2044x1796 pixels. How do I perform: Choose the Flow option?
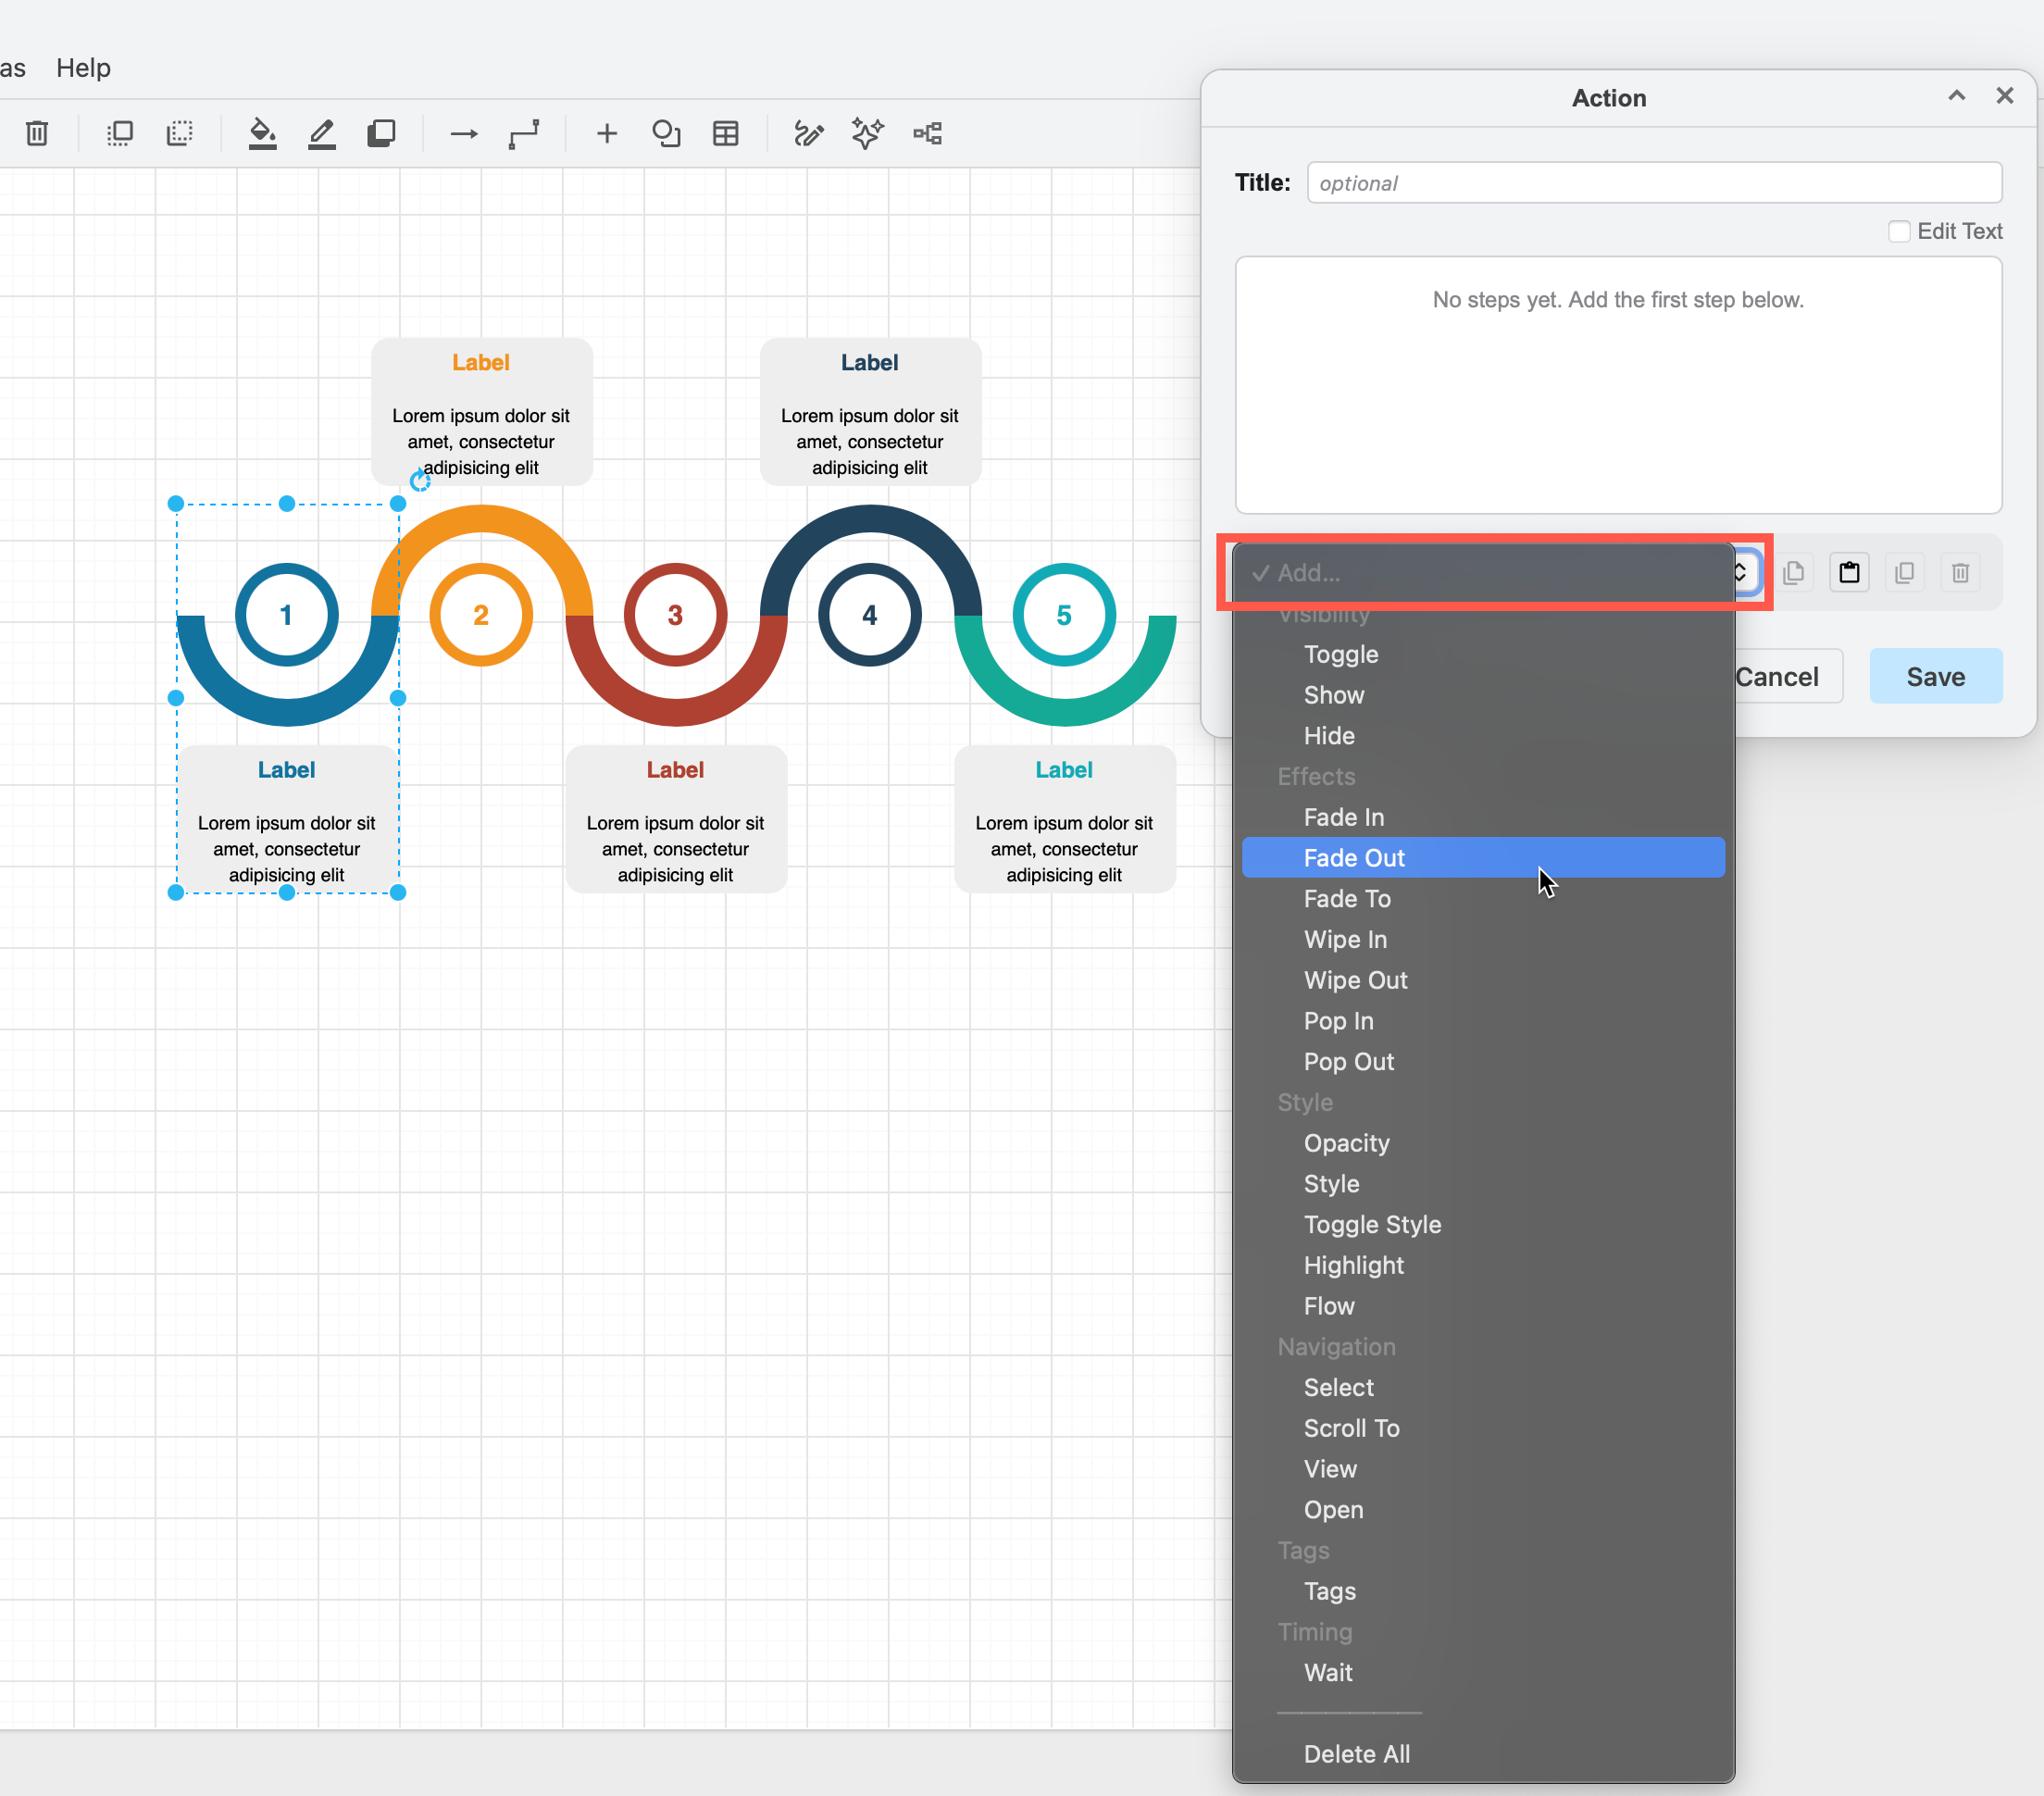click(1483, 1306)
